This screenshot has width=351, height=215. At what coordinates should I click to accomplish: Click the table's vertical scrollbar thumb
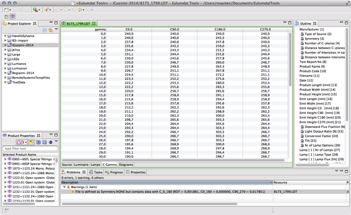click(x=290, y=60)
